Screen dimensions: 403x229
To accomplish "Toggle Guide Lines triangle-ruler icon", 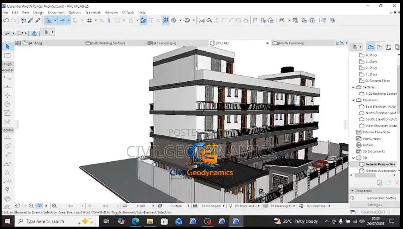I will [x=49, y=20].
